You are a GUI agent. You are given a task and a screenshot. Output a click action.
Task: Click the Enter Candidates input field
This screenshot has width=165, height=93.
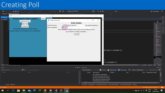[76, 27]
